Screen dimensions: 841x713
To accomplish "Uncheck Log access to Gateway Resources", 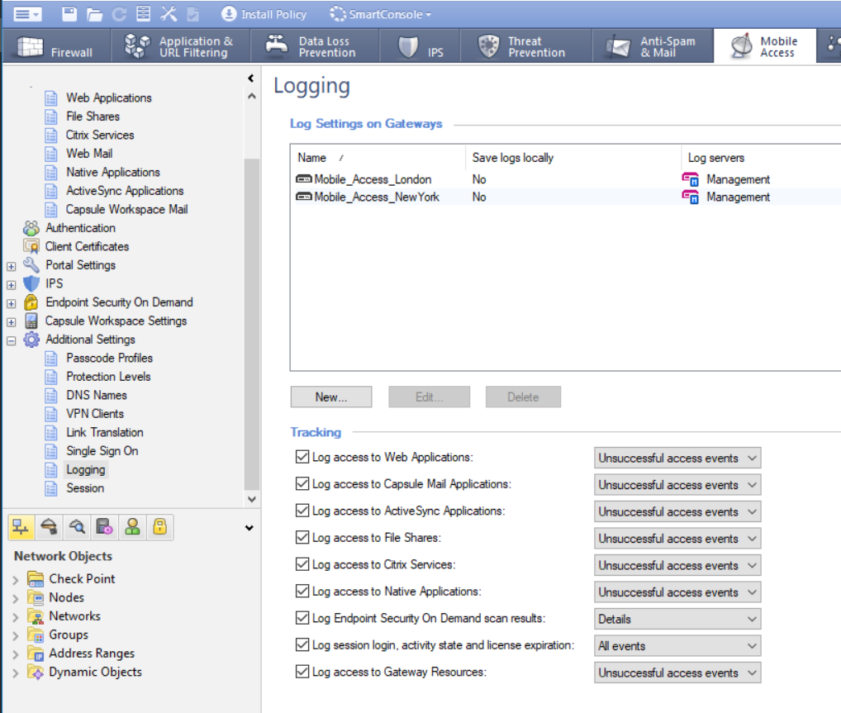I will pyautogui.click(x=303, y=670).
